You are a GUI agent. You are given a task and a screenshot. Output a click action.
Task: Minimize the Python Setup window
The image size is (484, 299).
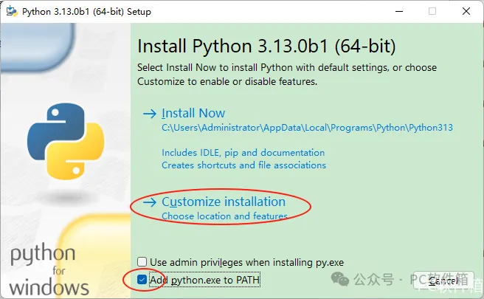click(399, 11)
